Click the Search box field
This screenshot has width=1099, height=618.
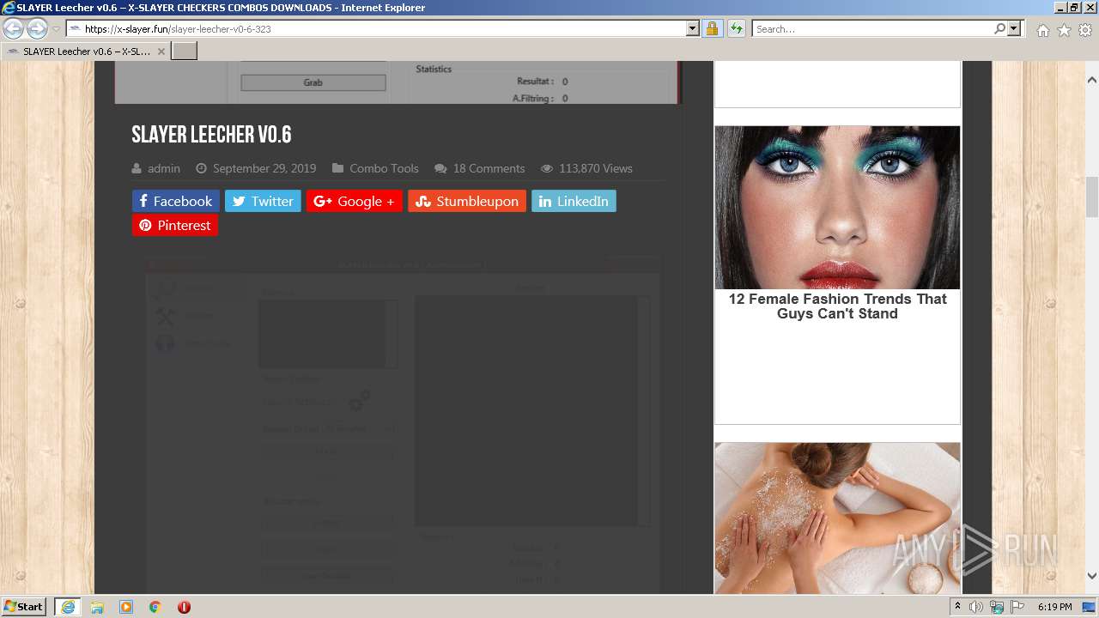(871, 29)
